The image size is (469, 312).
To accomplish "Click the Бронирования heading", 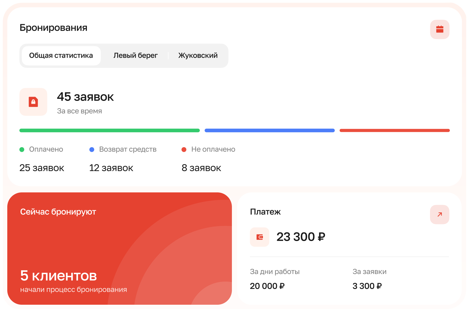I will tap(53, 28).
